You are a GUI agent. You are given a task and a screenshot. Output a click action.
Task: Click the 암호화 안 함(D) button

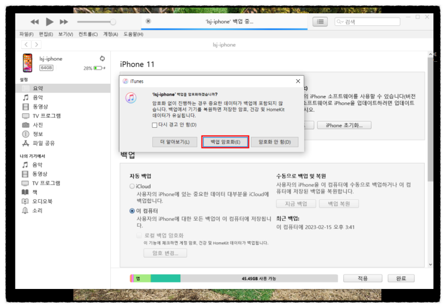pyautogui.click(x=275, y=142)
